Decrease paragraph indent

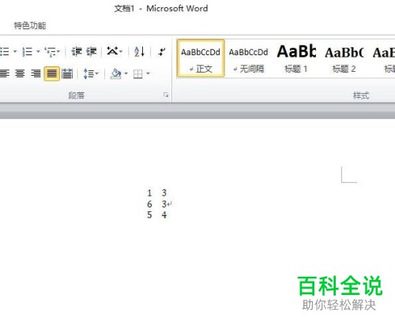(77, 51)
